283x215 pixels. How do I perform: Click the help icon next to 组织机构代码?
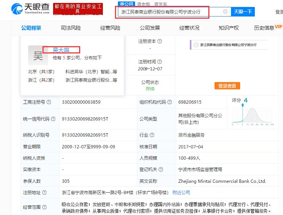(170, 102)
